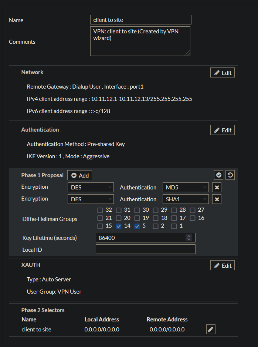Open the SHA1 Authentication dropdown
This screenshot has height=347, width=258.
pos(186,199)
